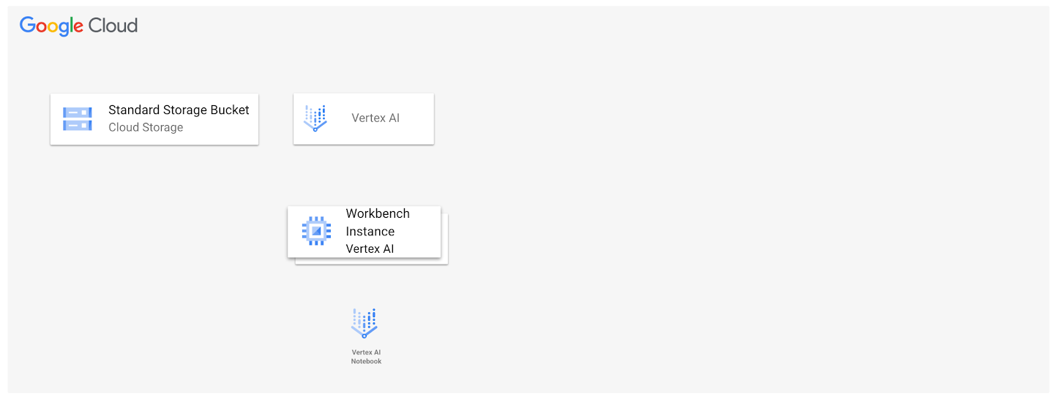Select the top Vertex AI card
Screen dimensions: 1054x399
[364, 118]
